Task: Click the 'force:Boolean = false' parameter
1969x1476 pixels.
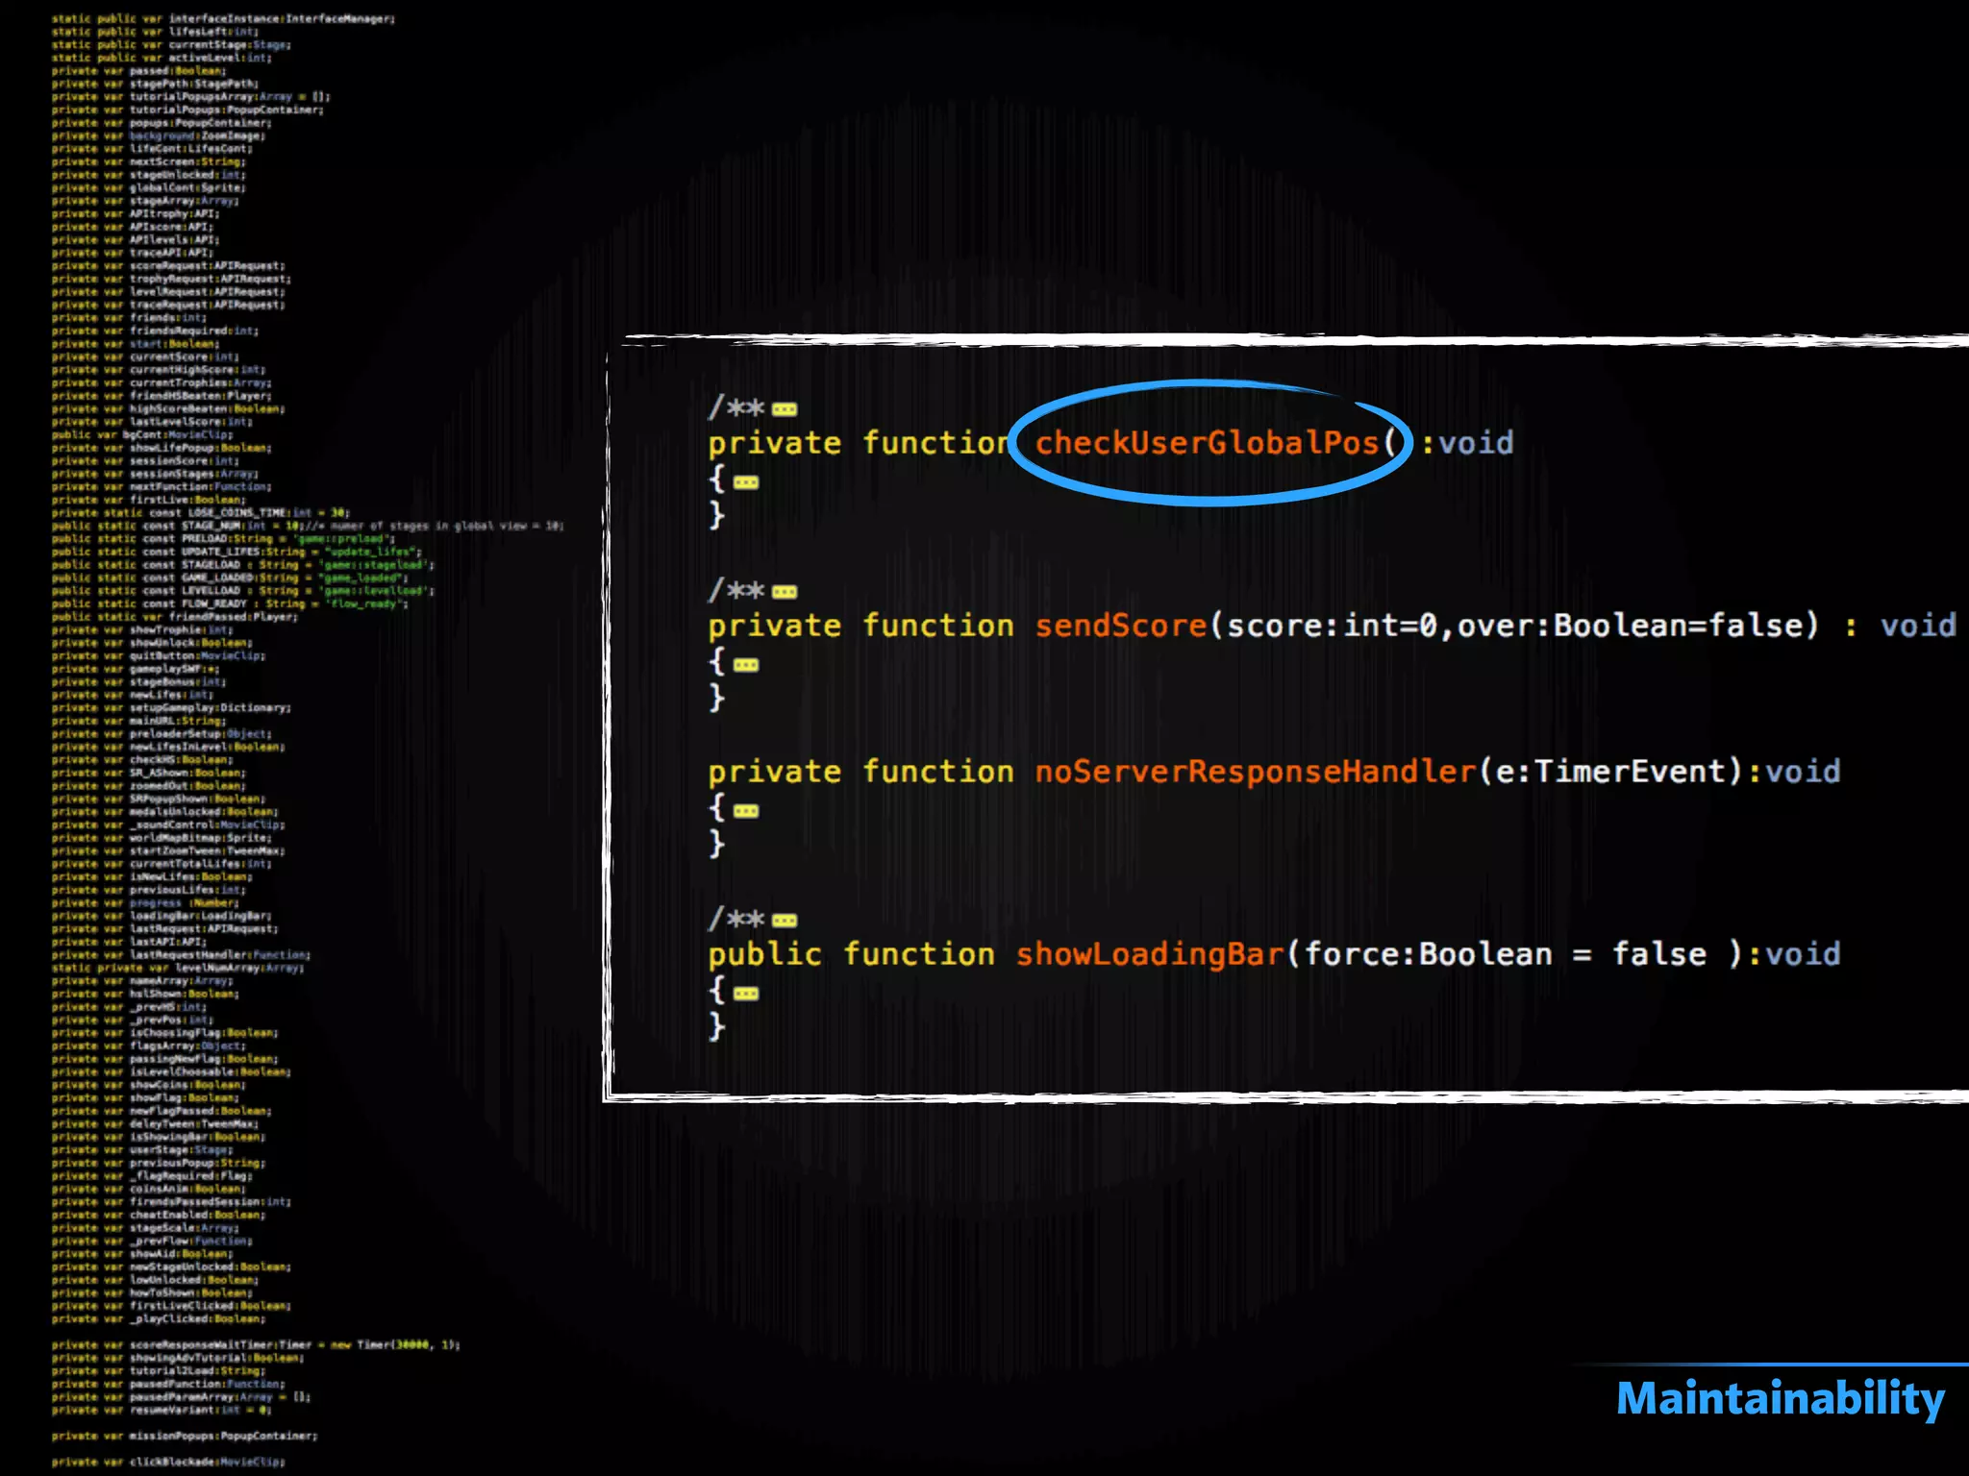Action: tap(1505, 954)
